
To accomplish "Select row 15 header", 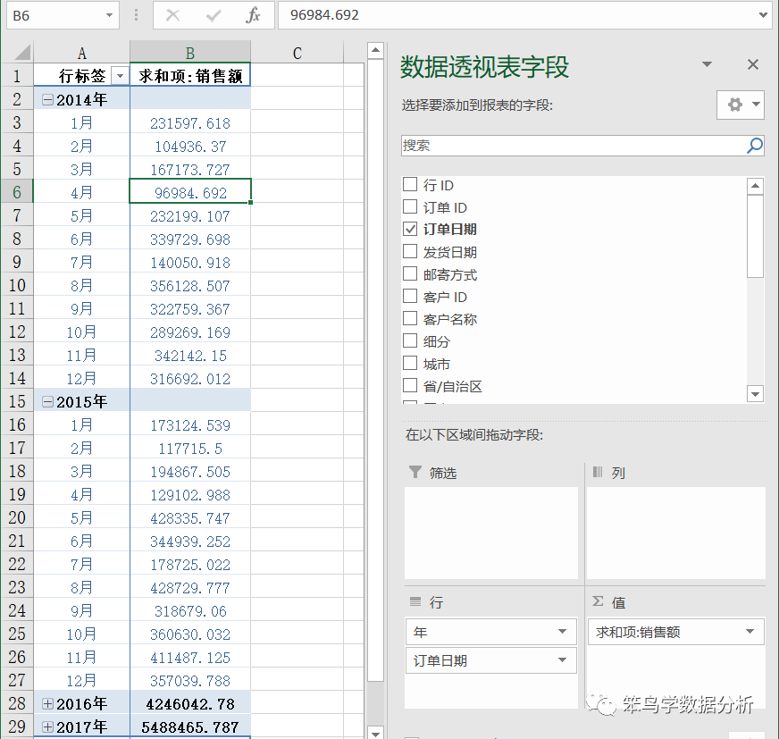I will (17, 401).
